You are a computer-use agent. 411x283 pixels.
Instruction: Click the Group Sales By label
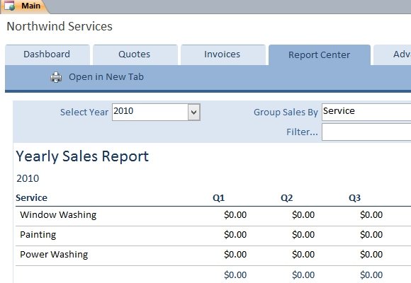286,112
